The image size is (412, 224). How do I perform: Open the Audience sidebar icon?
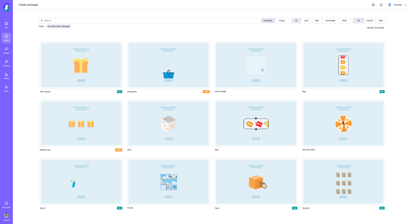point(6,62)
